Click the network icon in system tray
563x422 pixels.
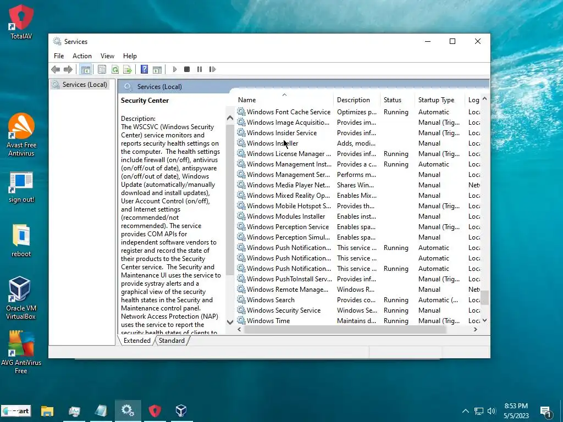pyautogui.click(x=479, y=411)
